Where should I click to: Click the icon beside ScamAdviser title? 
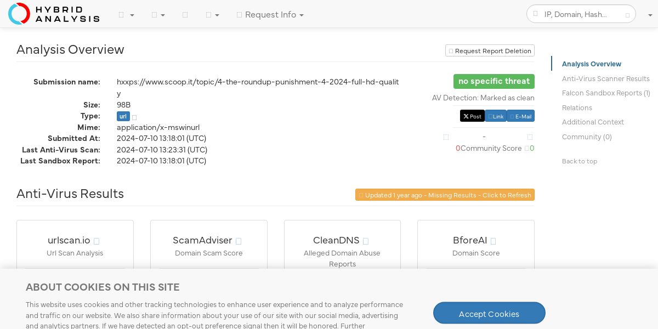(239, 241)
